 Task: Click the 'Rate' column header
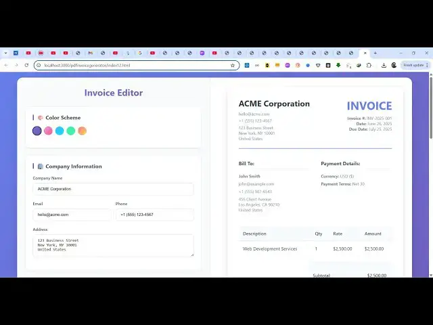click(x=338, y=234)
